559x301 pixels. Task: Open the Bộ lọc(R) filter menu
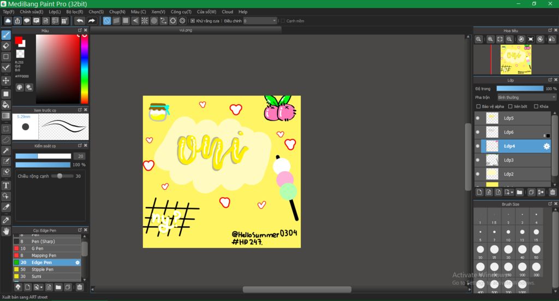pos(74,12)
